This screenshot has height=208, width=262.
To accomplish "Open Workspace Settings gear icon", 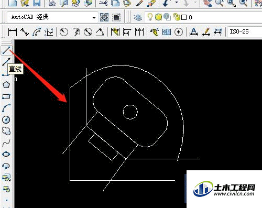I will coord(104,17).
